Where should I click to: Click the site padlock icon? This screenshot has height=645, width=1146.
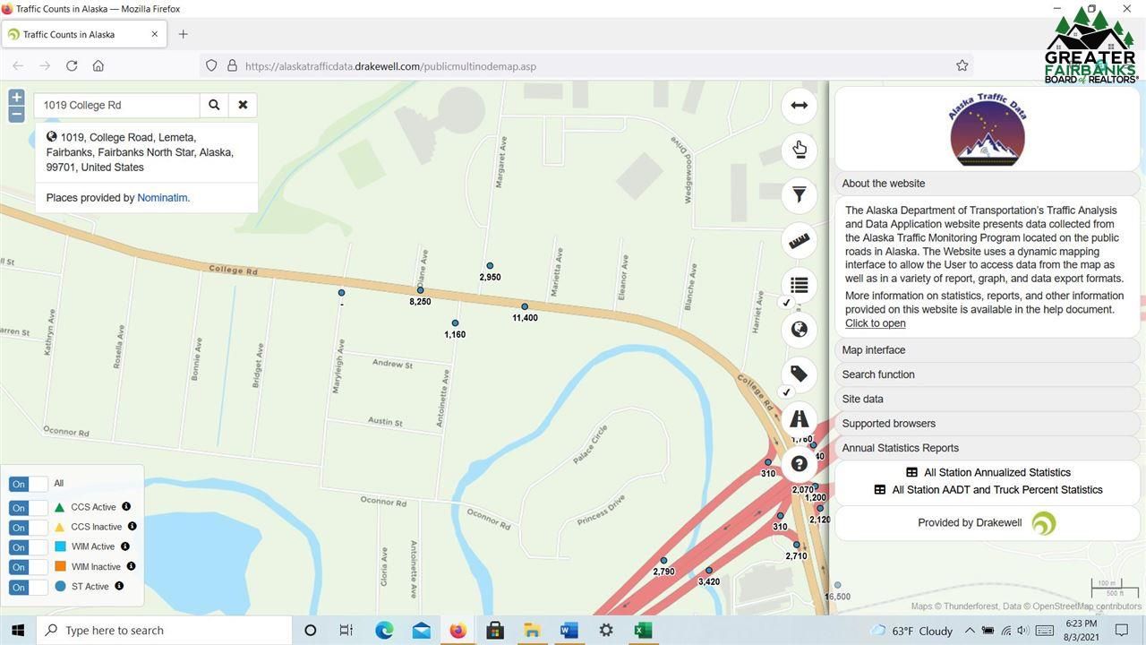pos(232,65)
